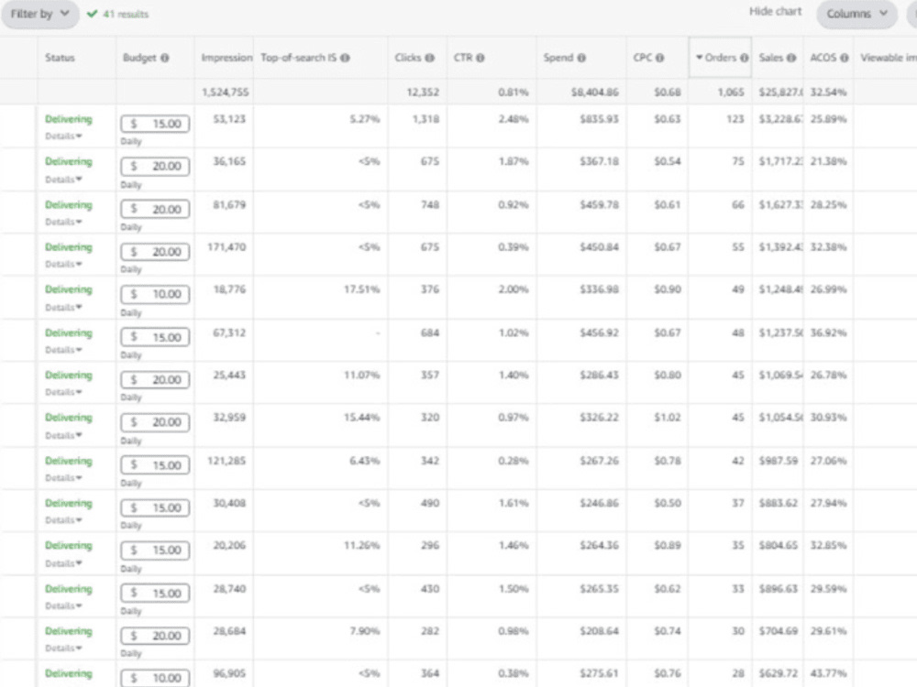Expand Details for the 20,206 impressions row
The height and width of the screenshot is (687, 917).
click(63, 563)
